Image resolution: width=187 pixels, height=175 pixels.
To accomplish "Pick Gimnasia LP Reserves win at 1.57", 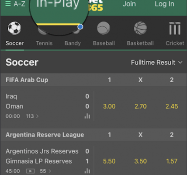I will tap(172, 161).
